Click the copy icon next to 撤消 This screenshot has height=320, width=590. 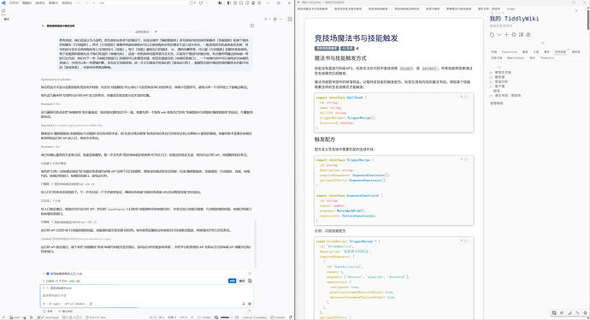click(250, 281)
